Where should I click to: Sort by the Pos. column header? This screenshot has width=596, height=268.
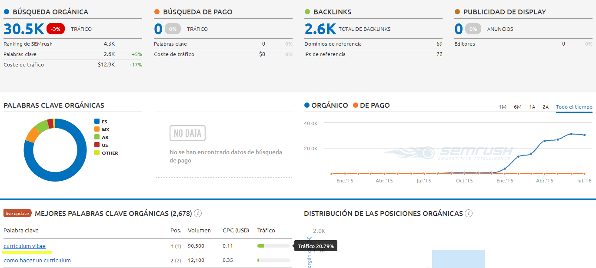tap(176, 231)
